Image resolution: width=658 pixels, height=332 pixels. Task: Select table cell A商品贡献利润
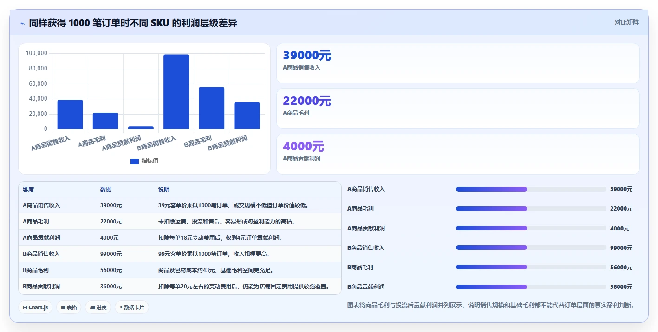(x=41, y=237)
